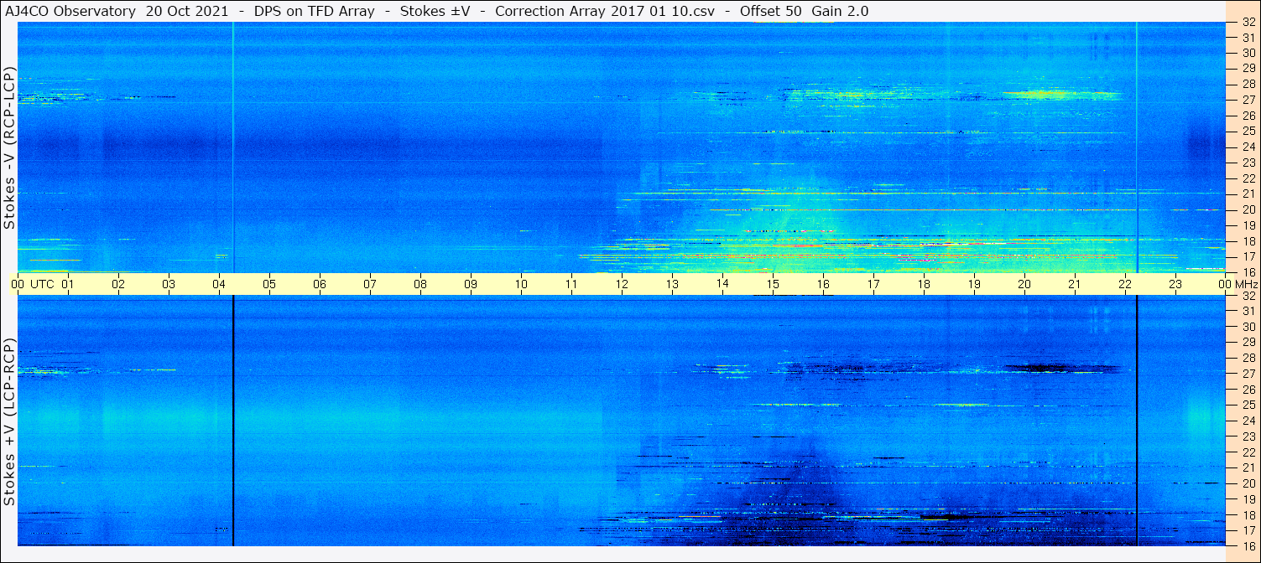Screen dimensions: 1261x563
Task: Select the "Gain 2.0" value in header
Action: (841, 12)
